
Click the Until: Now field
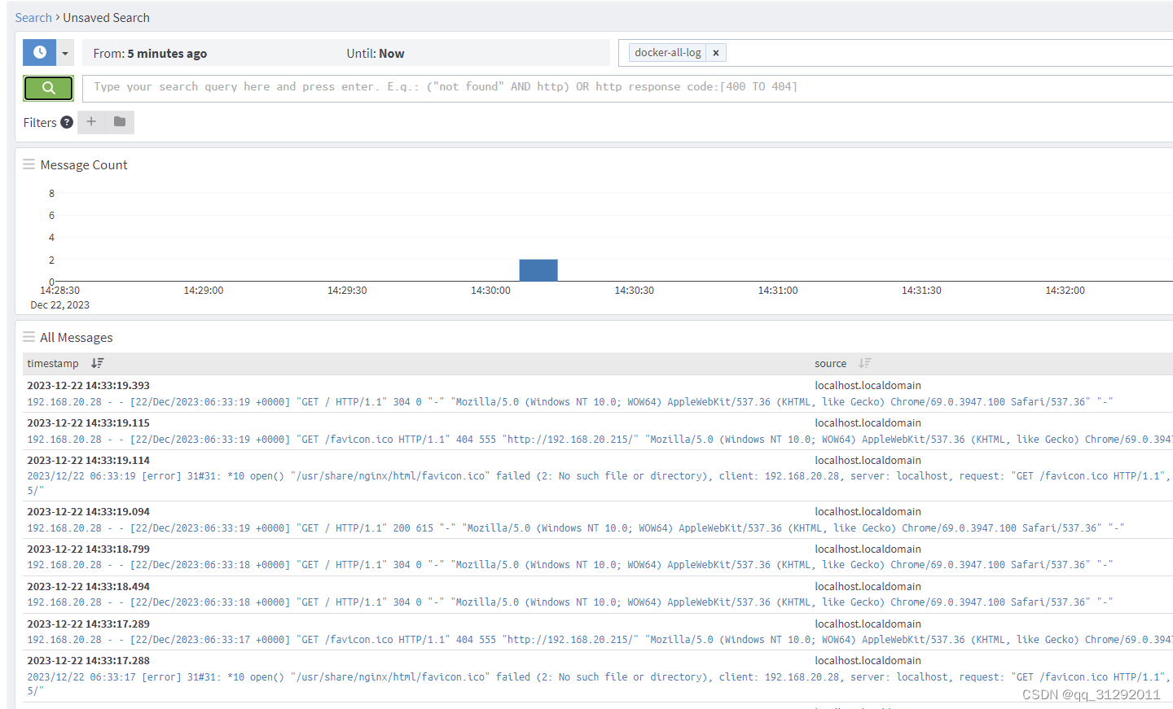click(376, 54)
